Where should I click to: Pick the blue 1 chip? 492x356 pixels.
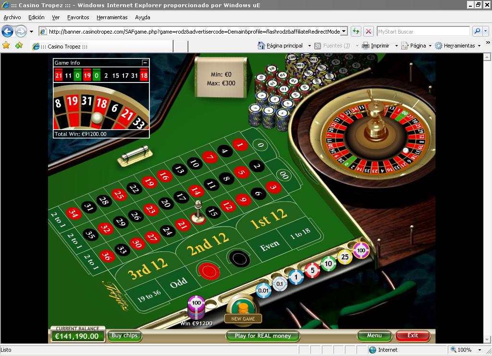(296, 277)
